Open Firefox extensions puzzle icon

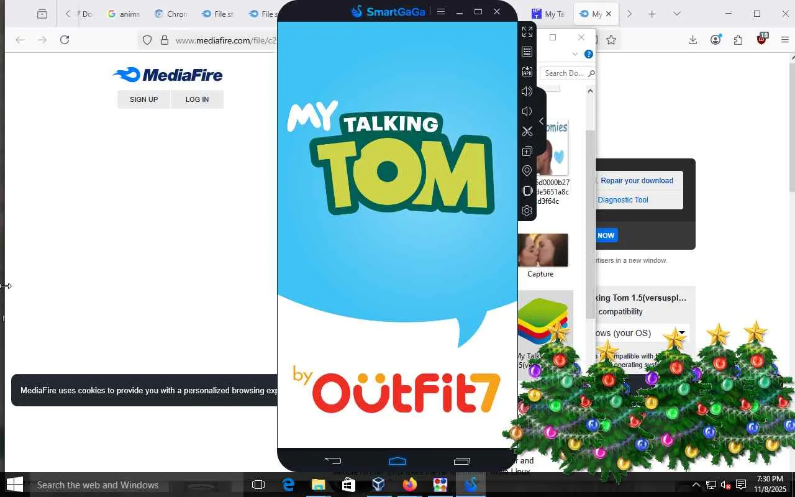738,40
